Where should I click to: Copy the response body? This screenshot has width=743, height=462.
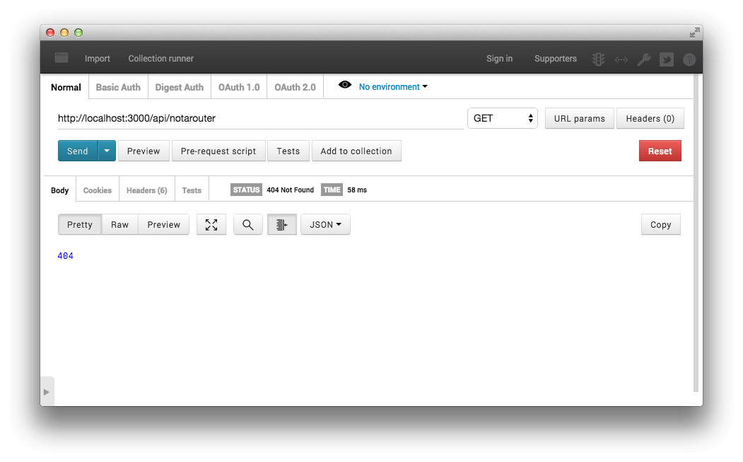pos(660,224)
